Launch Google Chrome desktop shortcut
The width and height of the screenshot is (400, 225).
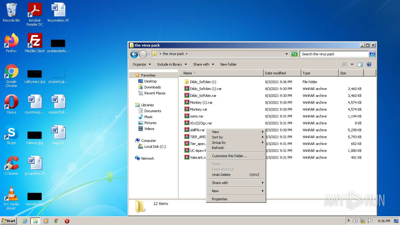[x=11, y=76]
